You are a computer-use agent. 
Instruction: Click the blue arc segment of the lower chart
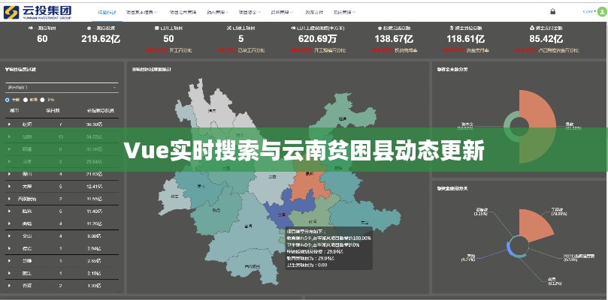[509, 248]
